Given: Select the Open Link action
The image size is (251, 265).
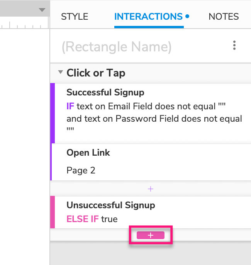Looking at the screenshot, I should click(x=88, y=153).
